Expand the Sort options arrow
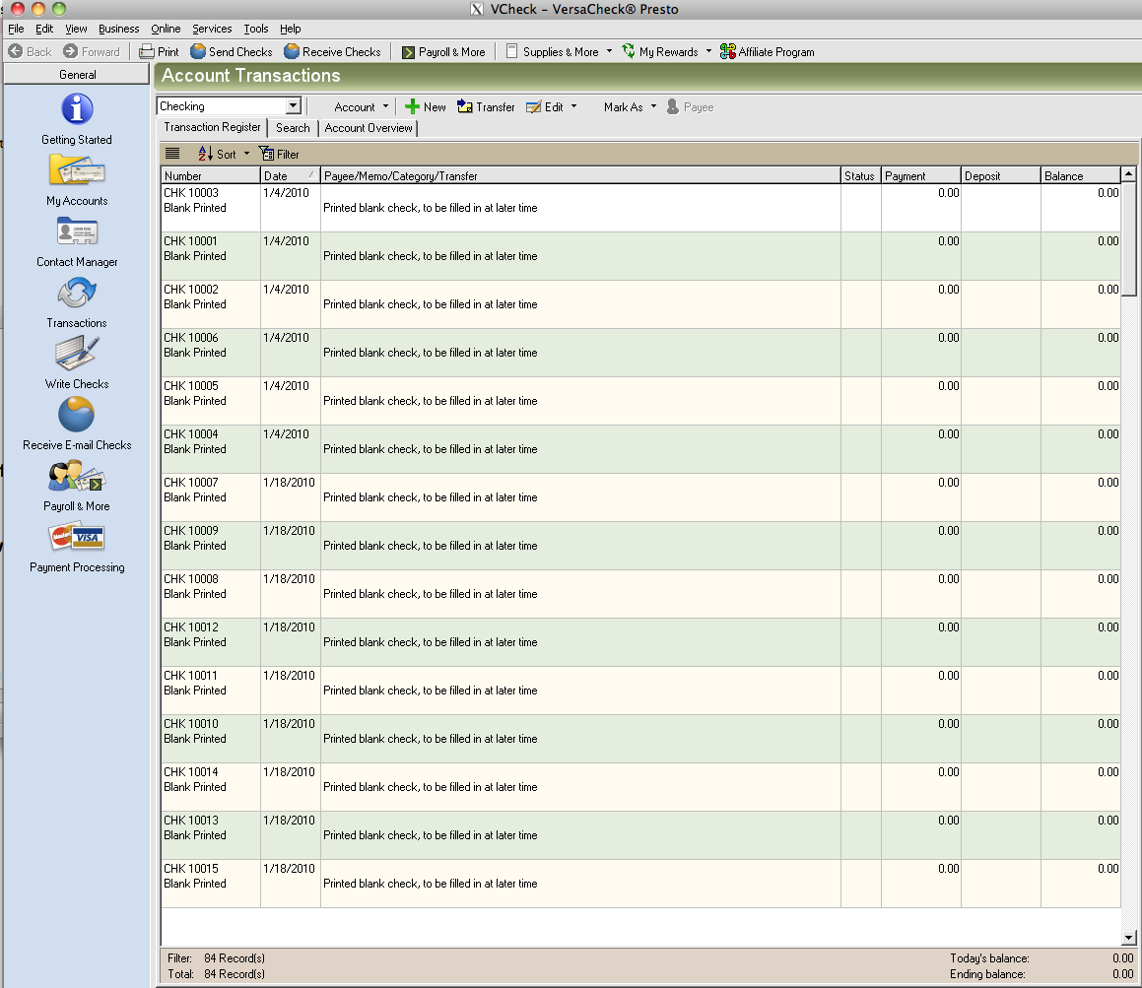The height and width of the screenshot is (988, 1142). coord(246,153)
